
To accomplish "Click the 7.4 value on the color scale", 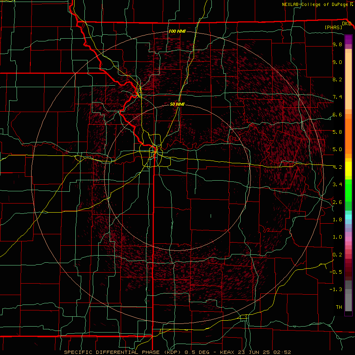I will [337, 97].
